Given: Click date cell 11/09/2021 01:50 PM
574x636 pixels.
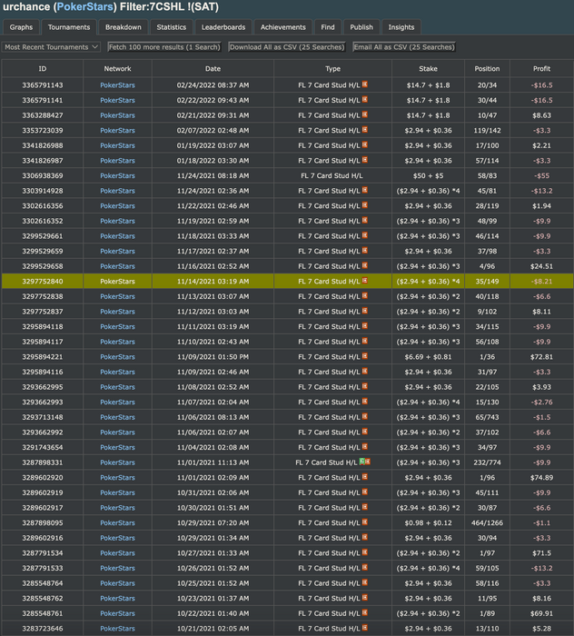Looking at the screenshot, I should point(213,356).
